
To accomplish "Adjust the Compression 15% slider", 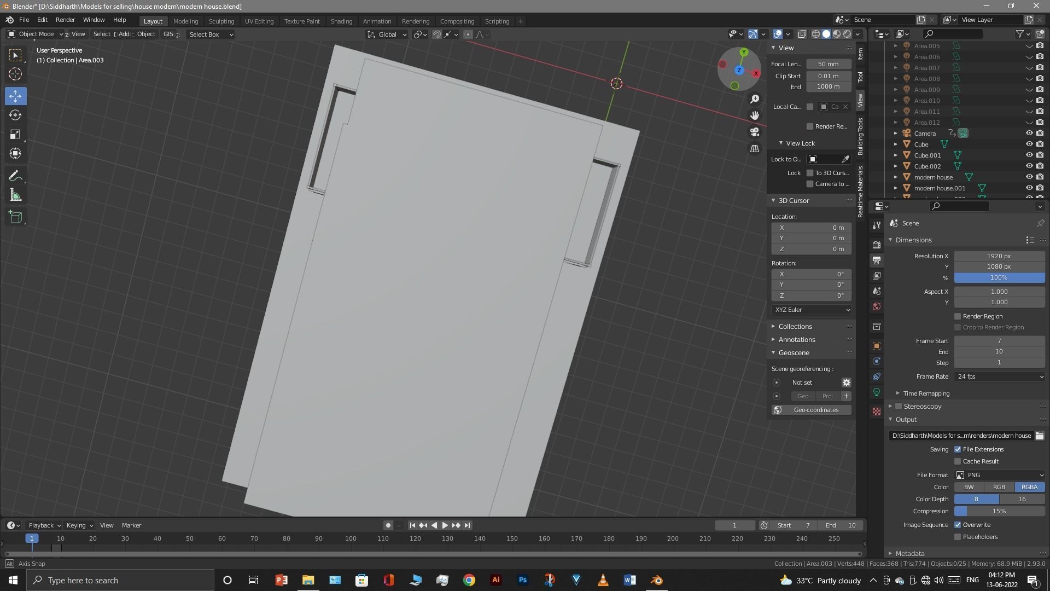I will [x=999, y=511].
